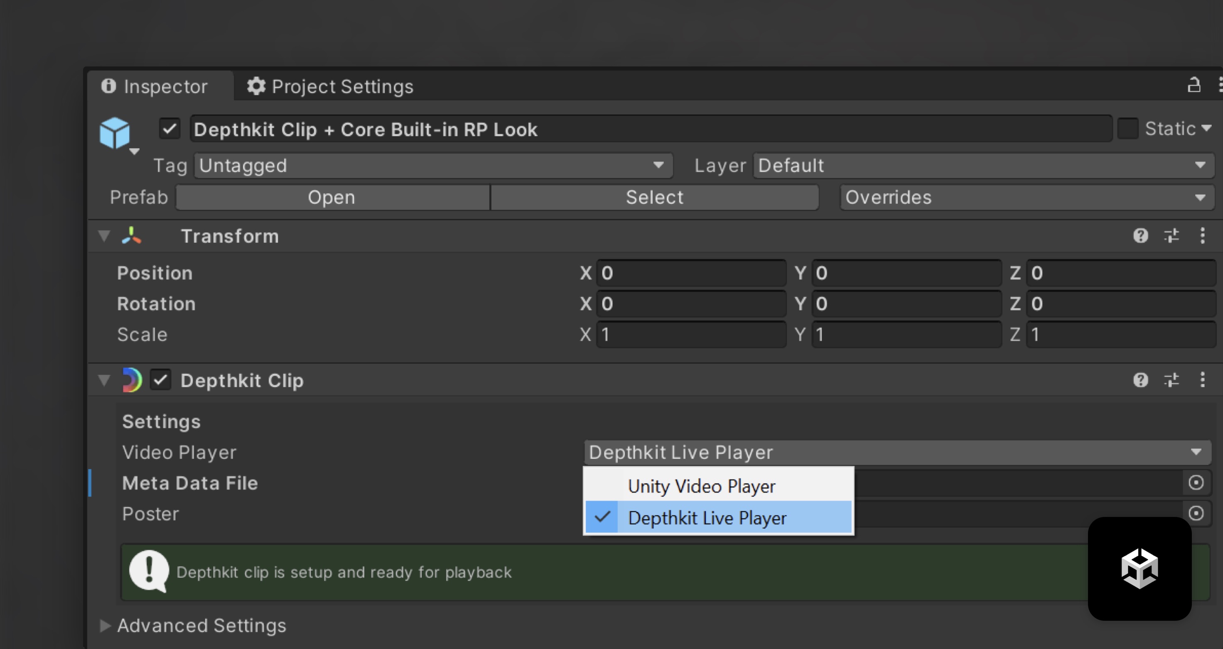This screenshot has height=649, width=1223.
Task: Open Depthkit Clip three-dot options menu
Action: pyautogui.click(x=1202, y=380)
